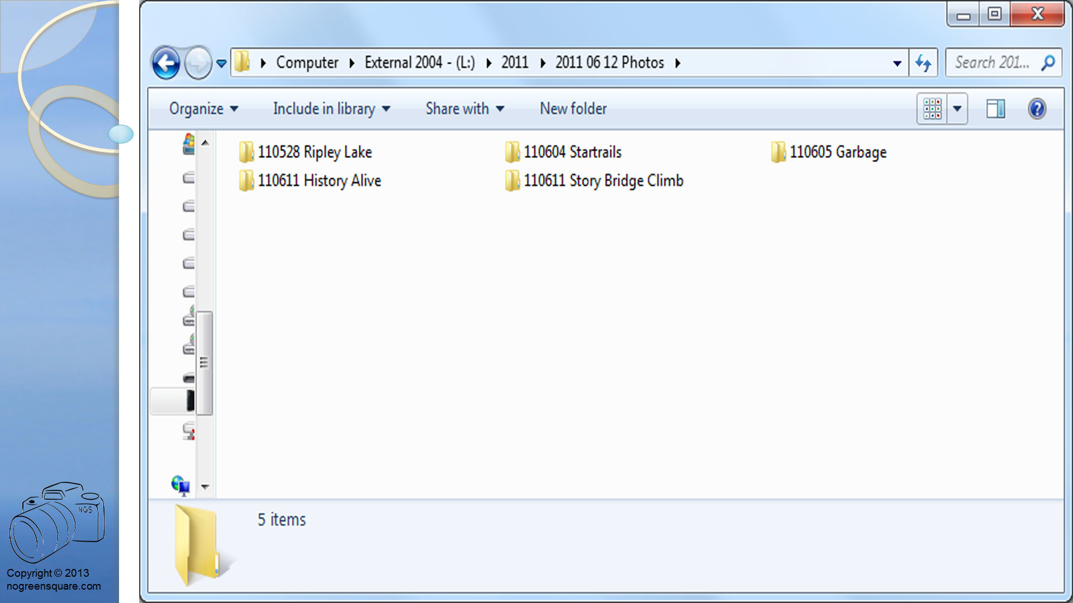Click the Refresh button beside address bar

(923, 63)
